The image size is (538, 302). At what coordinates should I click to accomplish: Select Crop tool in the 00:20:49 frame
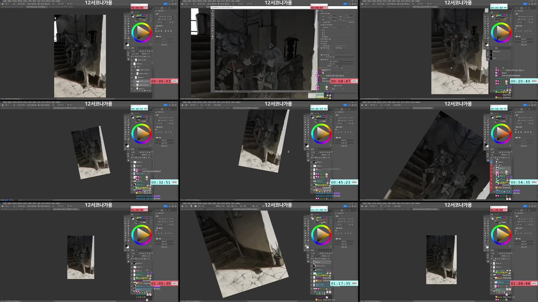(x=485, y=21)
